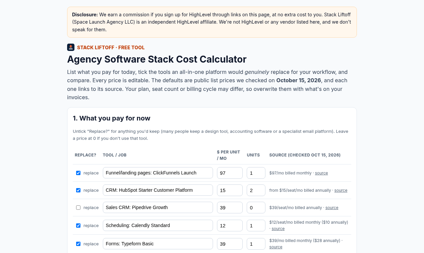The image size is (424, 253).
Task: Edit the HubSpot Starter Customer Platform name field
Action: tap(158, 190)
